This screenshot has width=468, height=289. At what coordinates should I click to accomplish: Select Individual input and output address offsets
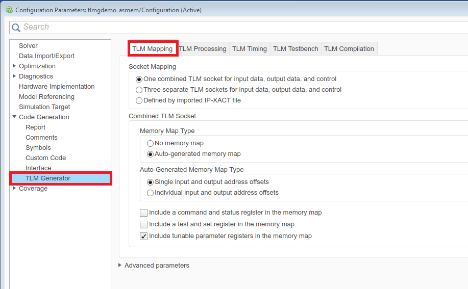point(151,193)
